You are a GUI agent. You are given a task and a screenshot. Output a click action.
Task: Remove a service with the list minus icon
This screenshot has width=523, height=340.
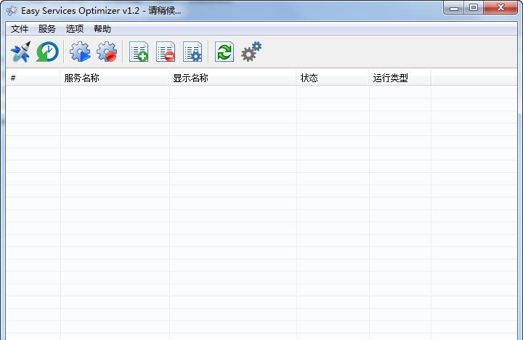click(166, 52)
